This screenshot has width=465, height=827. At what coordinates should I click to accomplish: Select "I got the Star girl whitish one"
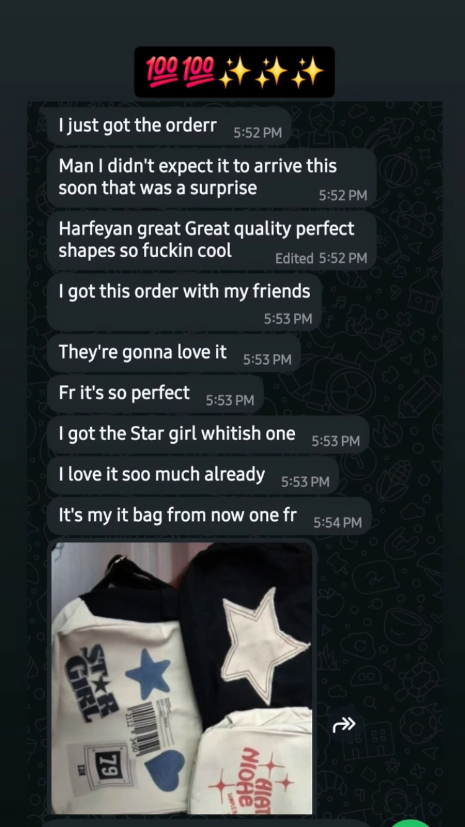tap(208, 434)
